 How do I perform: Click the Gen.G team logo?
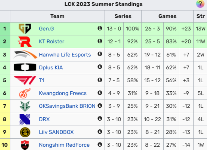click(25, 28)
